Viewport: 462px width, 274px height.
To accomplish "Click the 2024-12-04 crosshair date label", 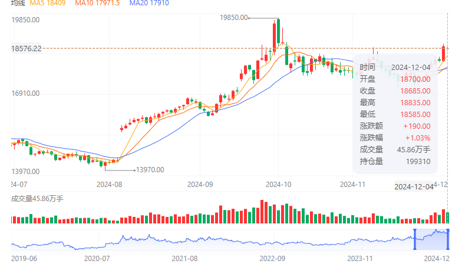I will [414, 186].
